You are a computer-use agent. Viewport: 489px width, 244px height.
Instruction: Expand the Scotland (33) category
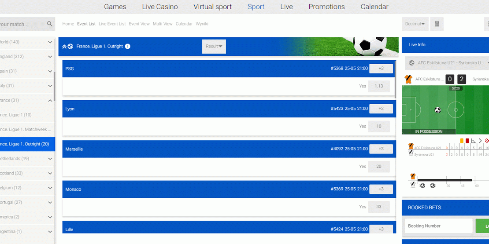pos(27,173)
